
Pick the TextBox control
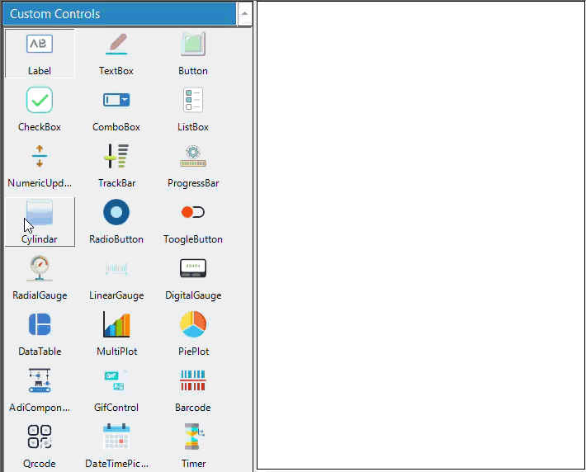click(x=116, y=54)
